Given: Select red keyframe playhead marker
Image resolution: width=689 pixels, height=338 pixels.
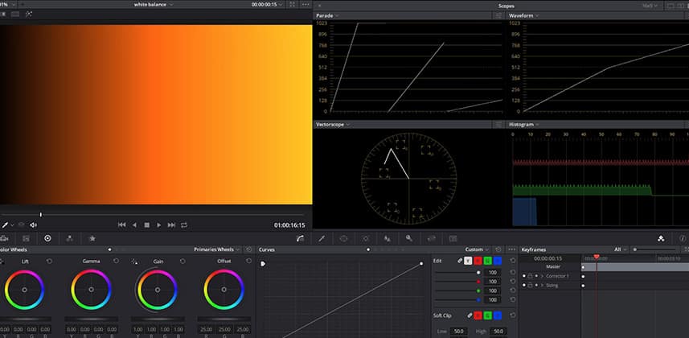Looking at the screenshot, I should pyautogui.click(x=597, y=257).
